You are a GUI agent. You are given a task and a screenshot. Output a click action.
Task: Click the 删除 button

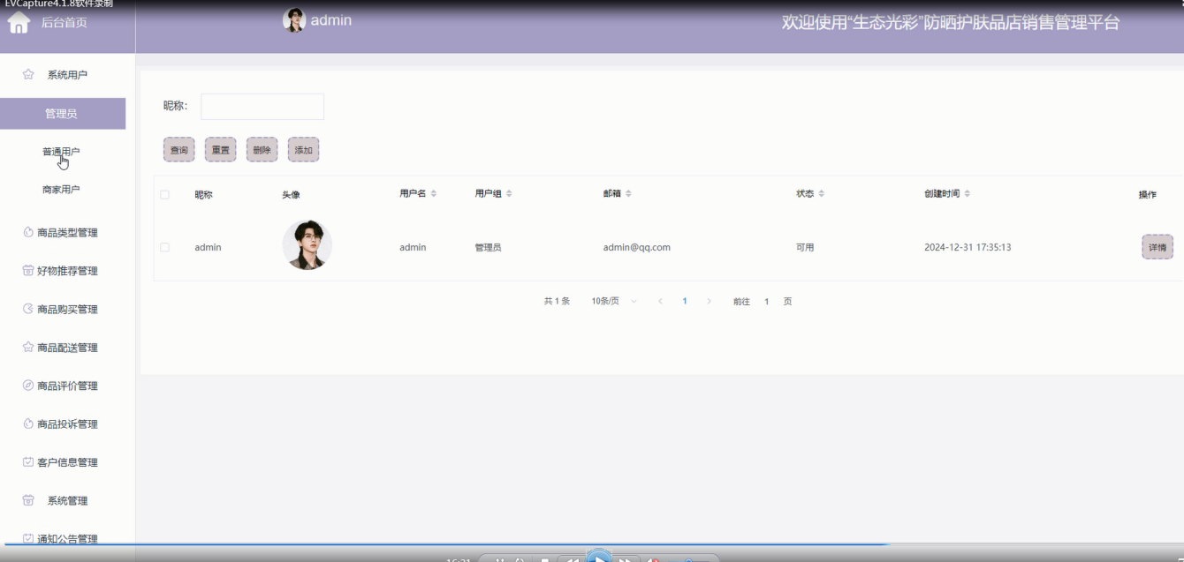coord(262,150)
